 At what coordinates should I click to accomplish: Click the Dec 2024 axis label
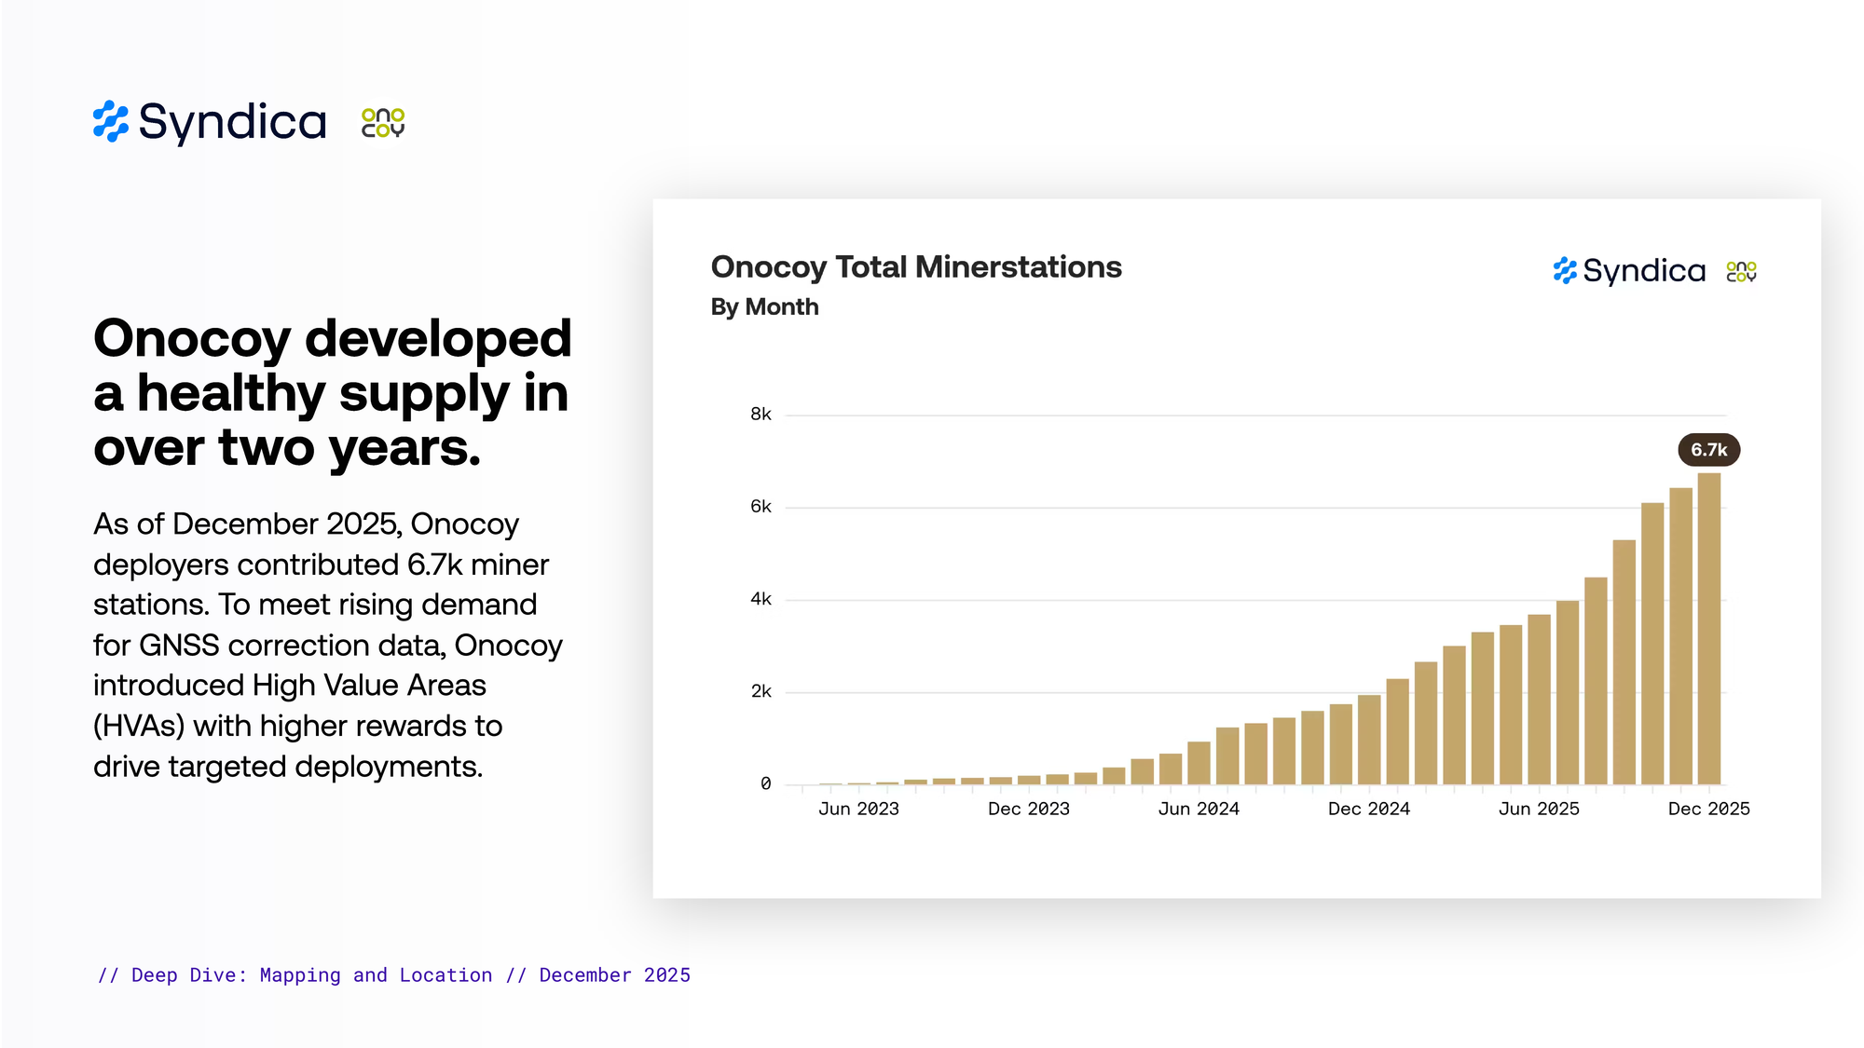pyautogui.click(x=1368, y=809)
